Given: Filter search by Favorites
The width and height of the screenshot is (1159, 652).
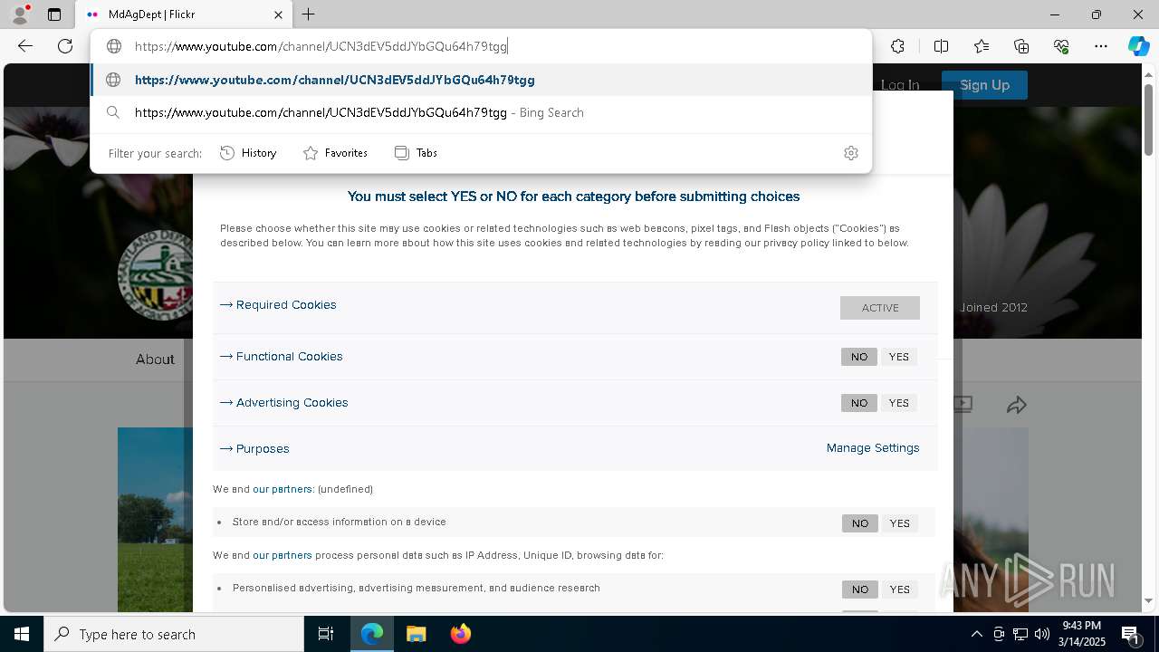Looking at the screenshot, I should click(335, 153).
